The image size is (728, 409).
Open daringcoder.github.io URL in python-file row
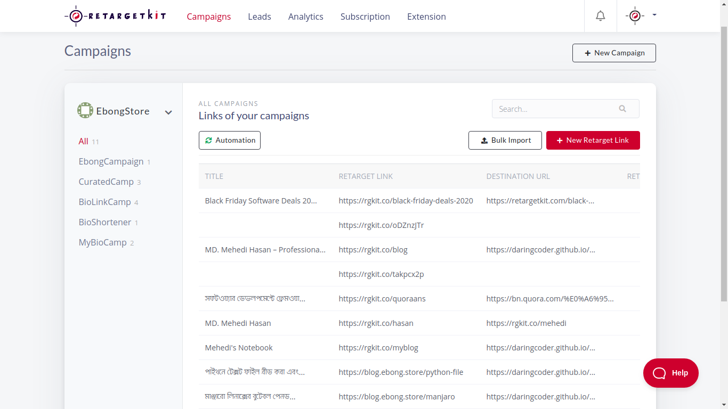coord(541,372)
